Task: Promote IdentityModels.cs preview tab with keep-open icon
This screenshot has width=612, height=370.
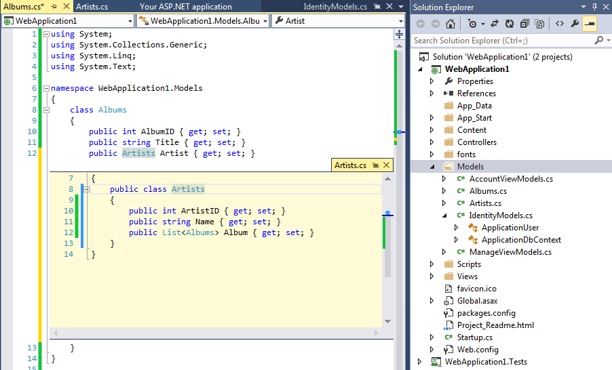Action: (377, 7)
